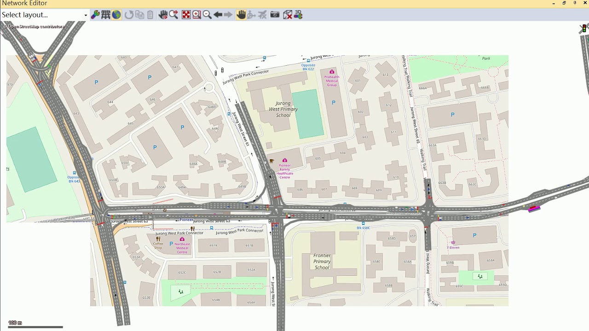Click the Zoom In icon
Viewport: 589px width, 331px height.
tap(196, 15)
